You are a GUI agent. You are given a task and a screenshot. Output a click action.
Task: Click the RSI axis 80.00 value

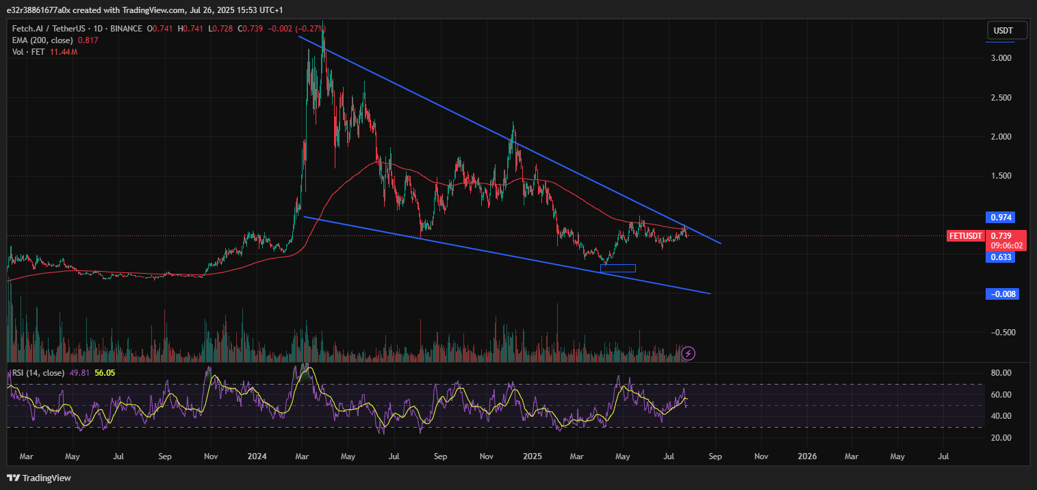pyautogui.click(x=1001, y=373)
